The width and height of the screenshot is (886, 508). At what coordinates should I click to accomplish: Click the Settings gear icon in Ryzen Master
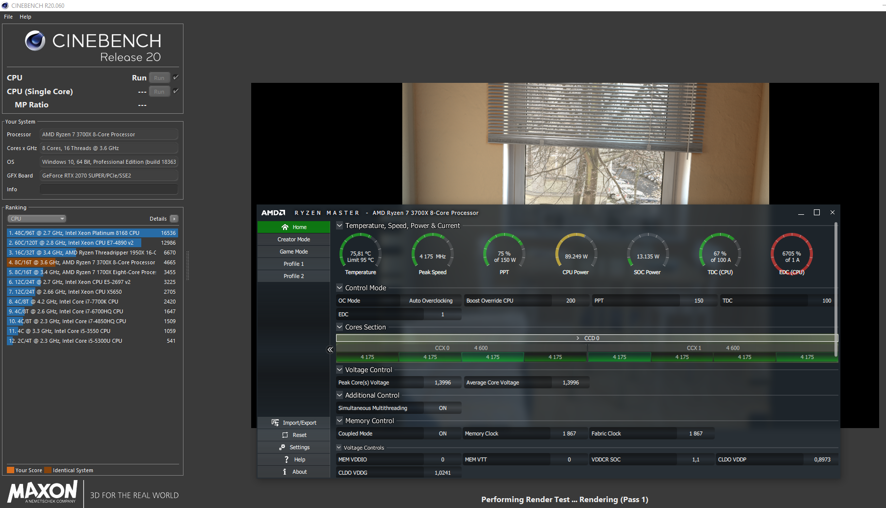click(x=282, y=447)
